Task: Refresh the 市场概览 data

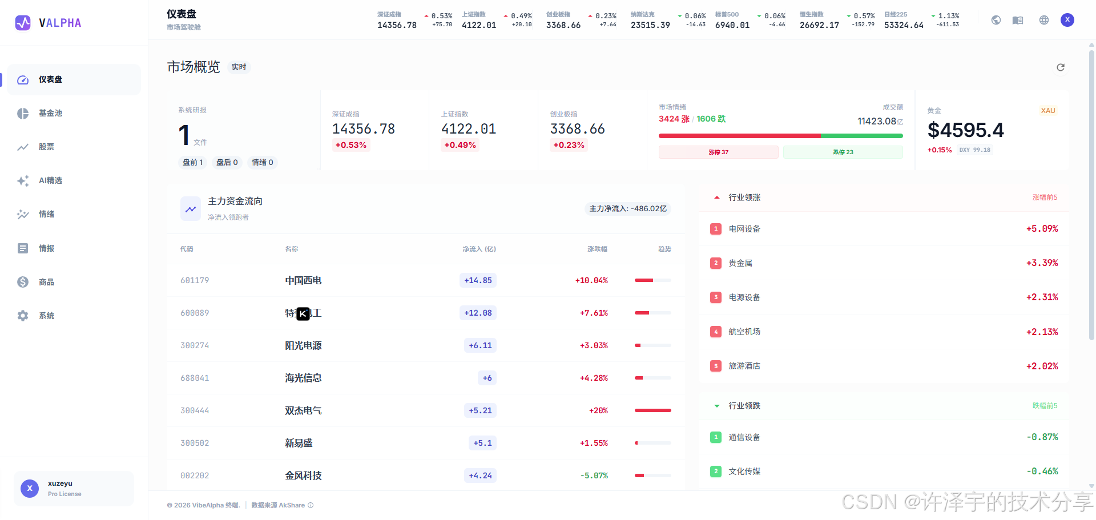Action: [1061, 67]
